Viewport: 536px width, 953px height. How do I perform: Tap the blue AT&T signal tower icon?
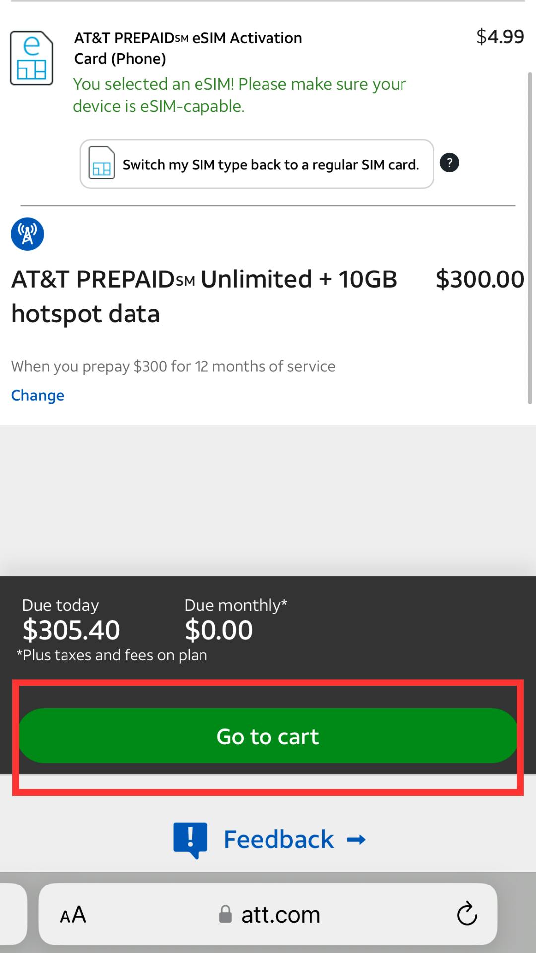[27, 234]
